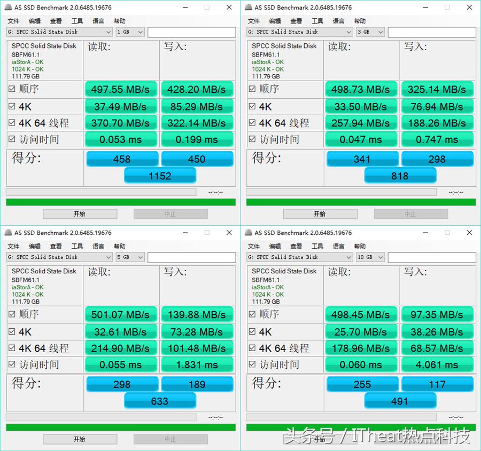481x451 pixels.
Task: Click the app icon in the 1 GB window title bar
Action: click(8, 7)
